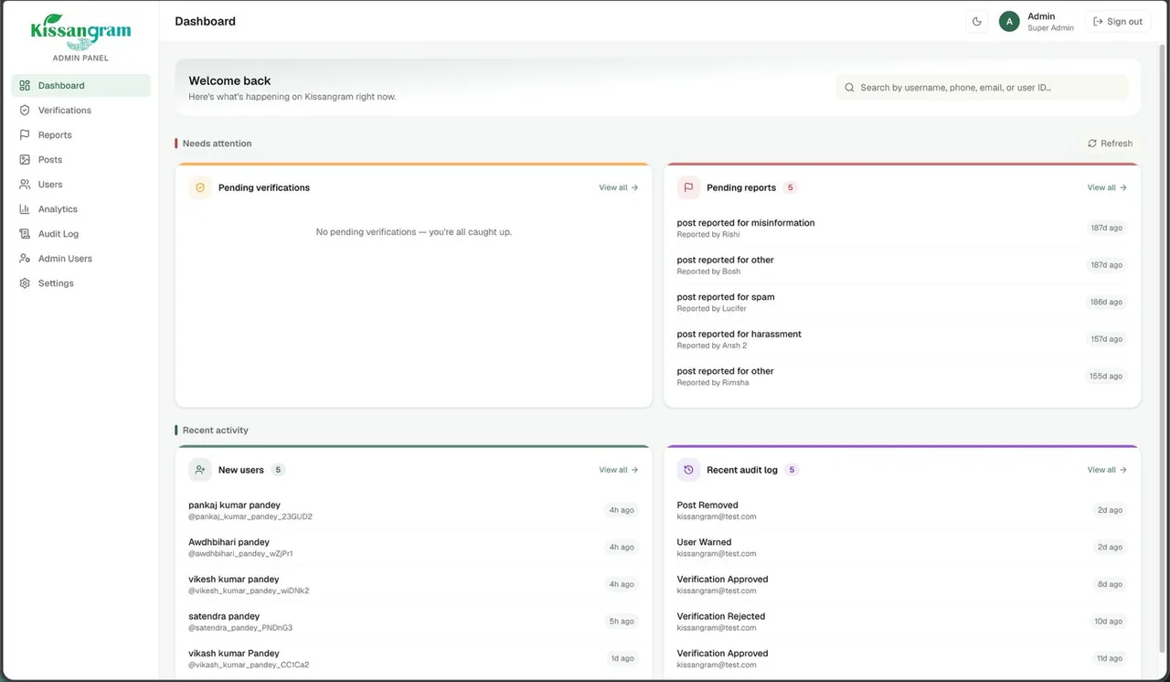Viewport: 1170px width, 682px height.
Task: Click the Posts image icon in sidebar
Action: pos(25,159)
